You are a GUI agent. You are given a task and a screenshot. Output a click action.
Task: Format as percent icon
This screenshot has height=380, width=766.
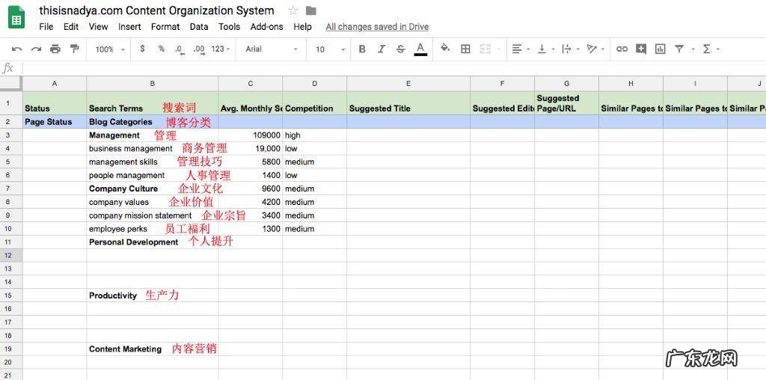point(162,49)
